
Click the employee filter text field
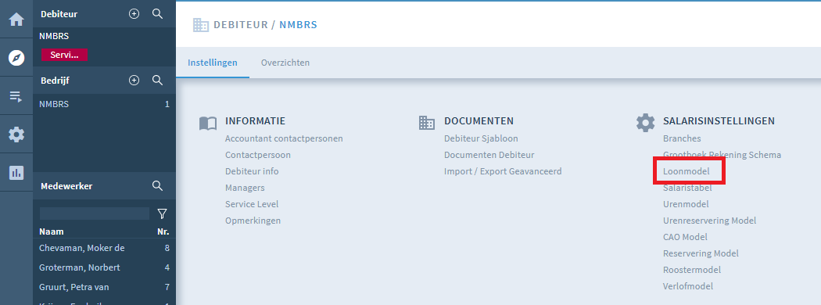pyautogui.click(x=95, y=213)
